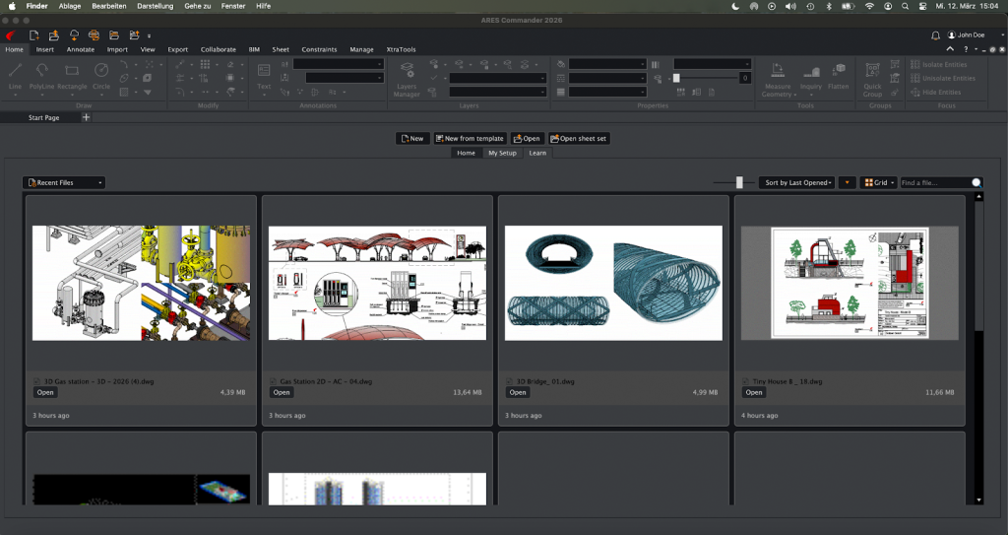Click the Tiny House B _ 18.dwg thumbnail
The width and height of the screenshot is (1008, 535).
tap(850, 283)
